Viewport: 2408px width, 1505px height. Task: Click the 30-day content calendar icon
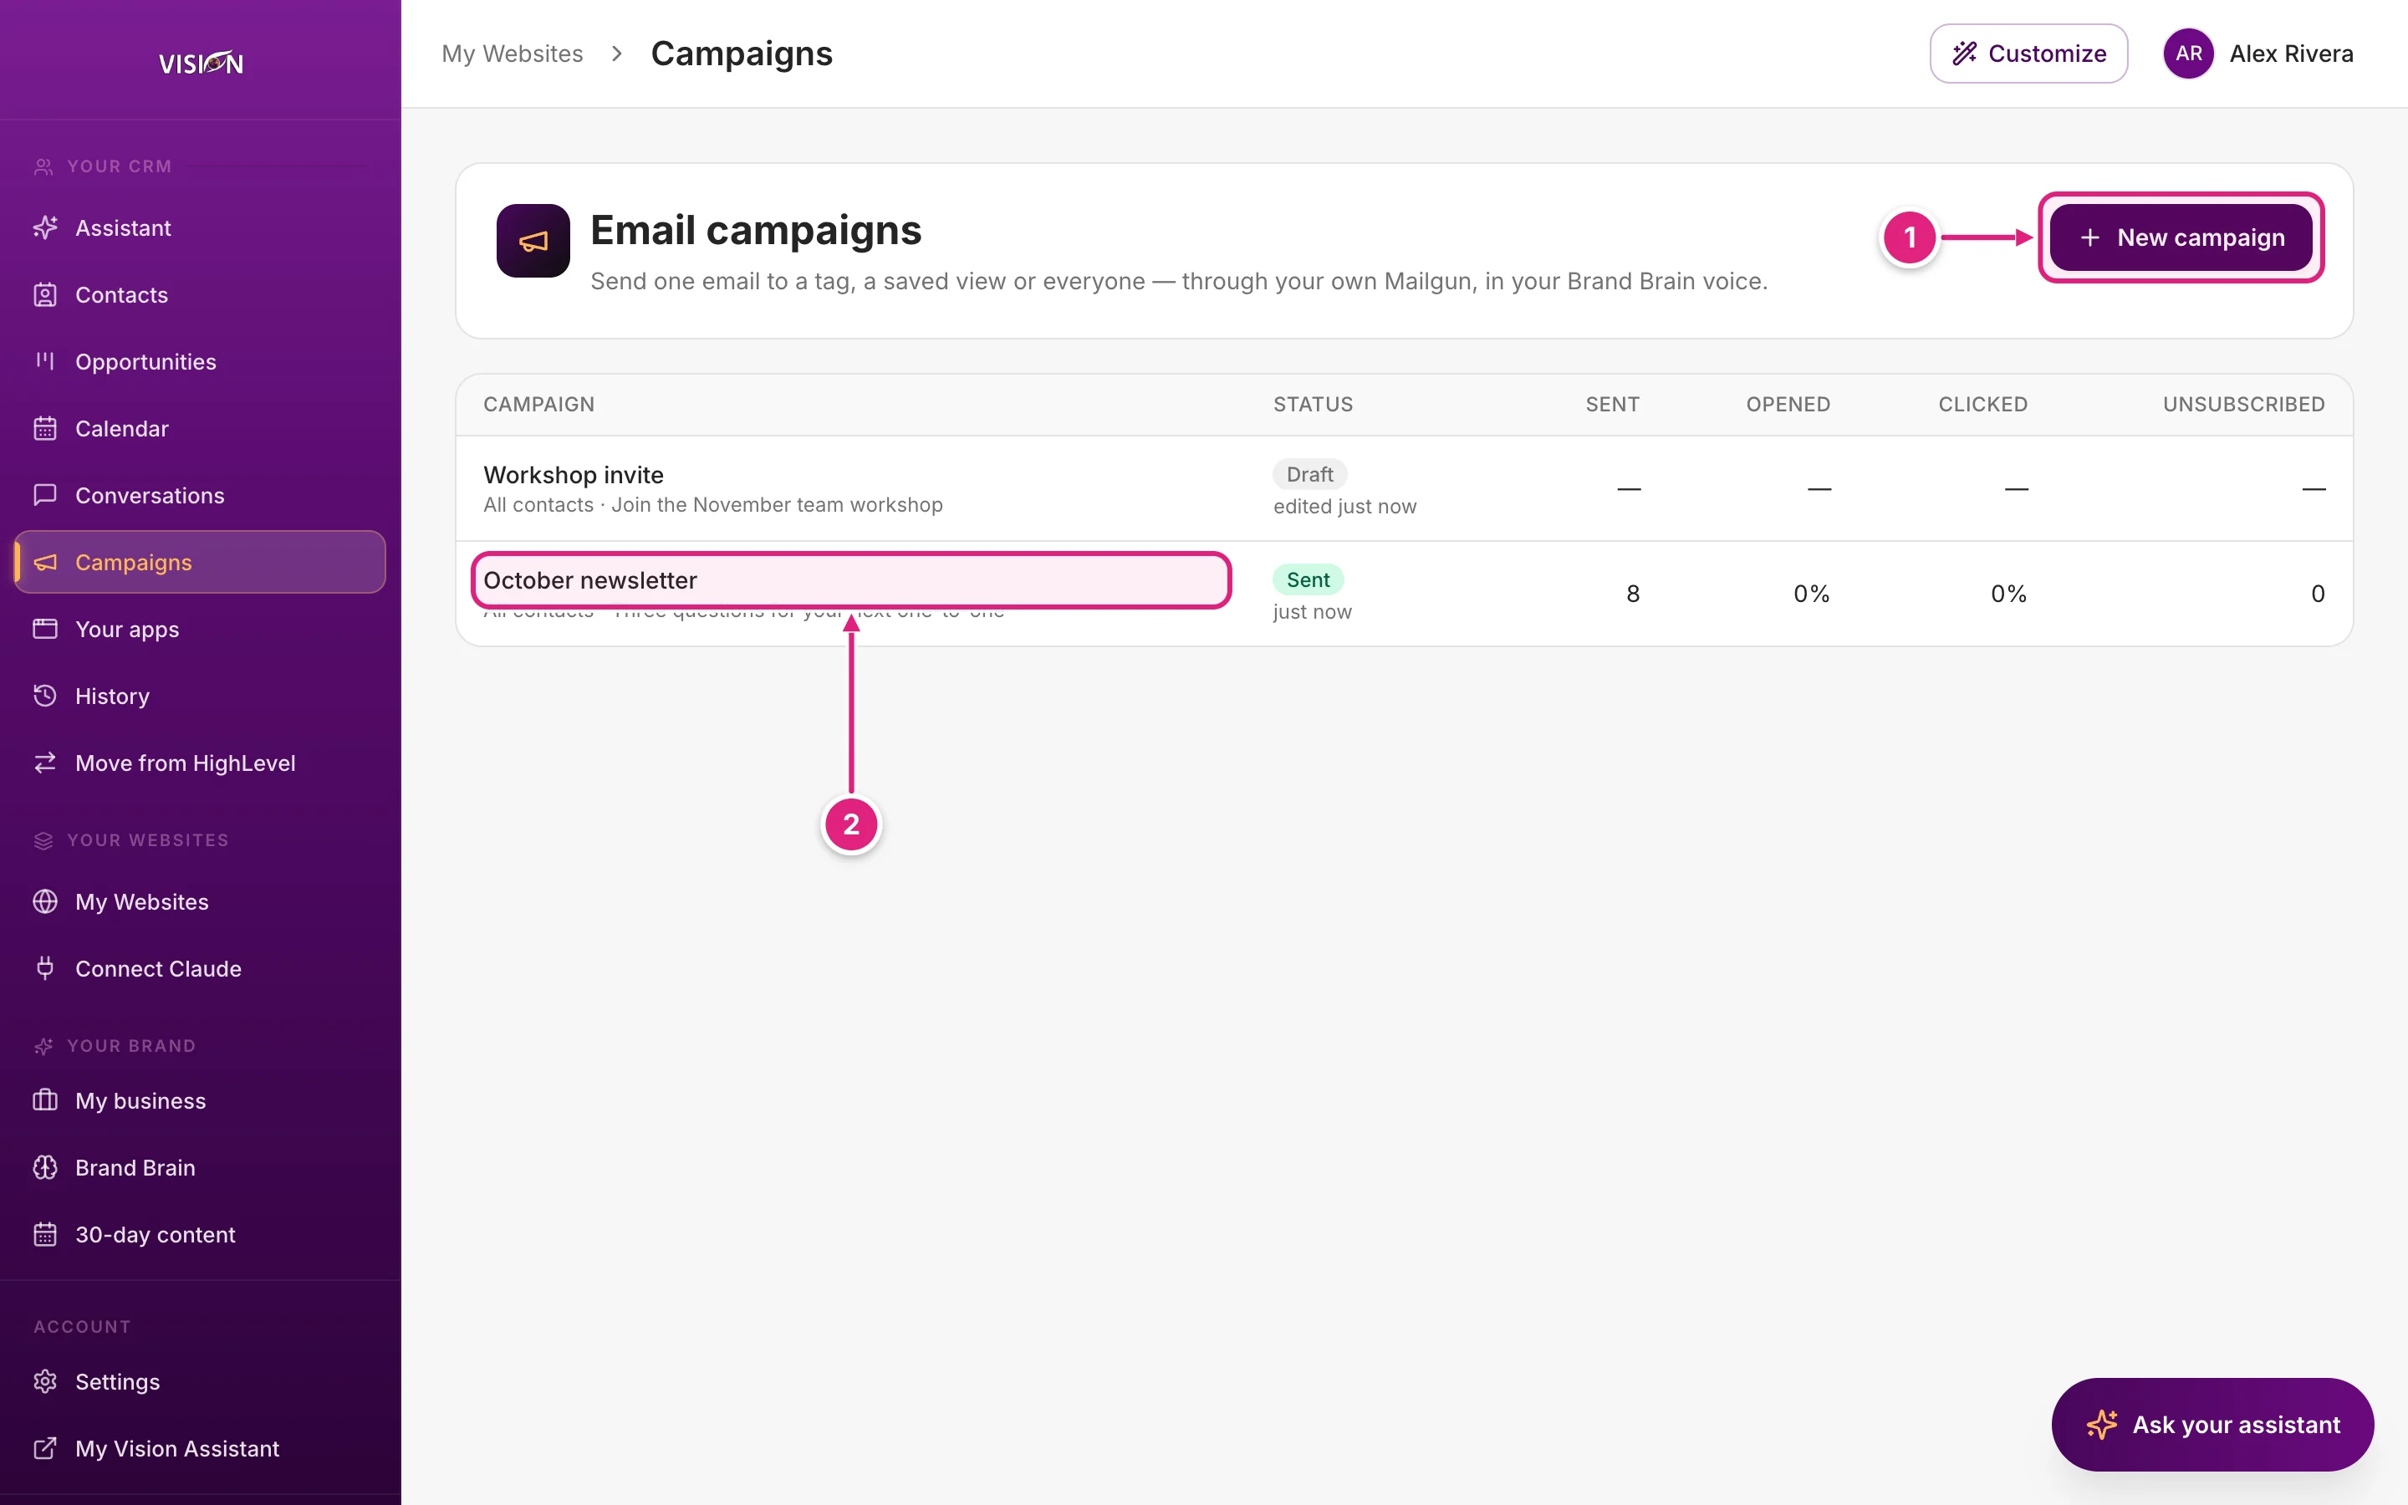45,1234
